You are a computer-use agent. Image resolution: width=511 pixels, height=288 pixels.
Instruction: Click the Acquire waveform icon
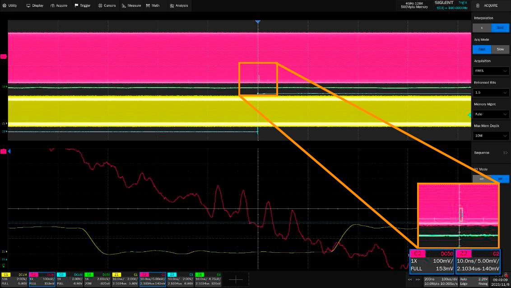(x=52, y=5)
